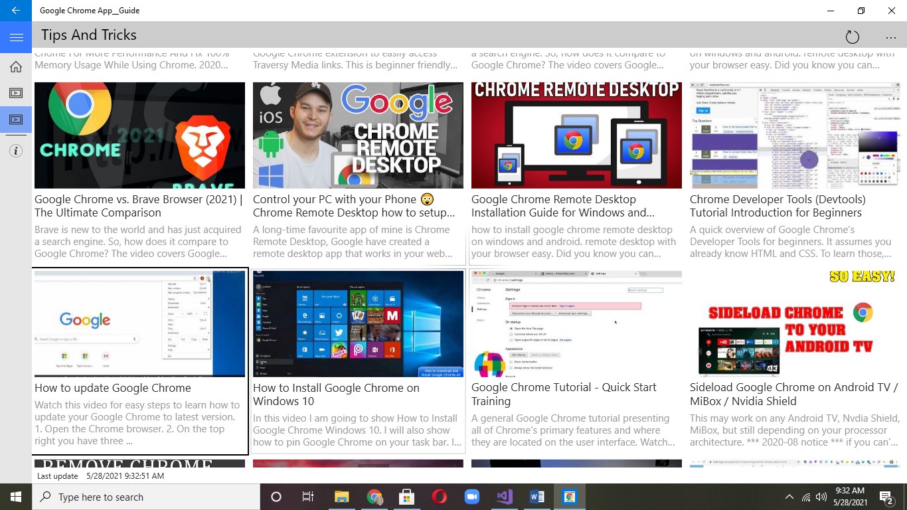The width and height of the screenshot is (907, 510).
Task: Click the 'Google Chrome App__Guide' window title
Action: pos(90,11)
